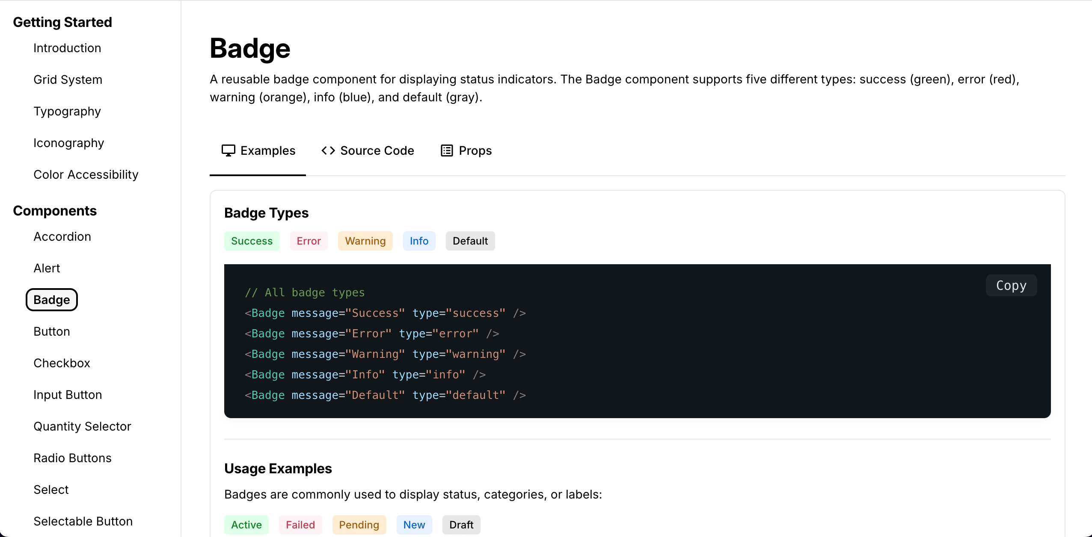Screen dimensions: 1092x537
Task: Open the Iconography page
Action: (68, 143)
